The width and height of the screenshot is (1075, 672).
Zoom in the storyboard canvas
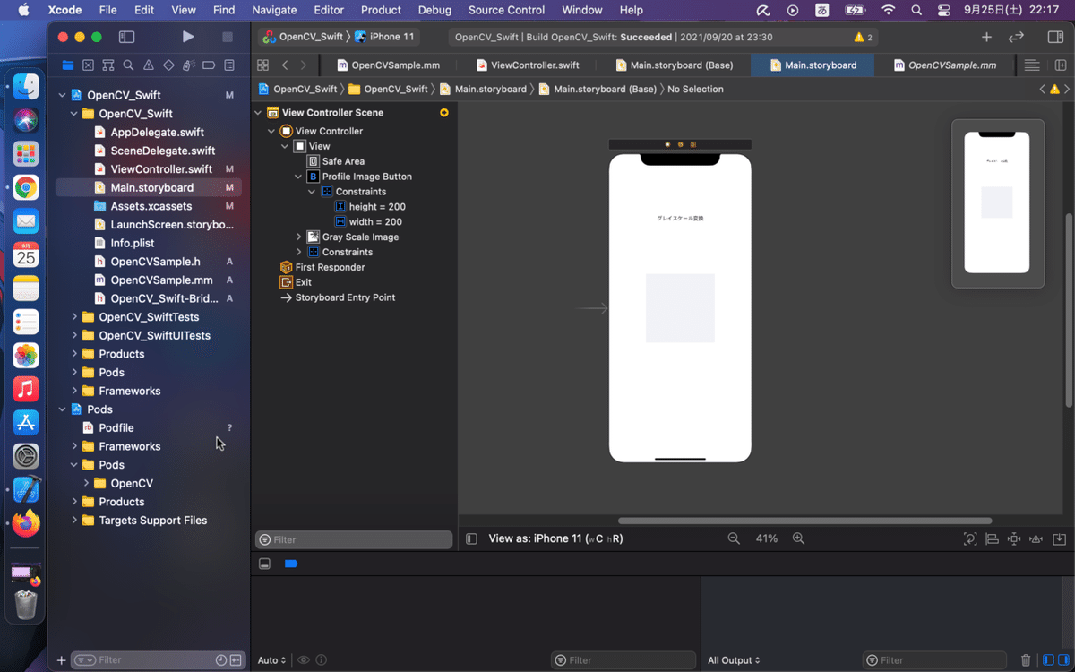coord(798,538)
